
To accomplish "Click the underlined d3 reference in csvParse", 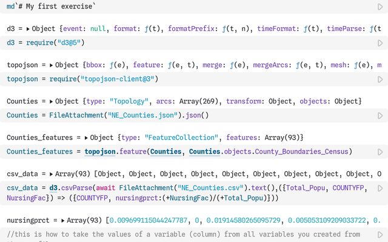I will pyautogui.click(x=54, y=188).
